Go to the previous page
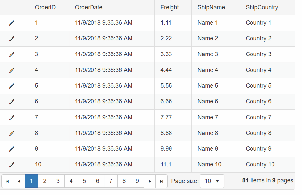The height and width of the screenshot is (195, 302). [x=19, y=181]
